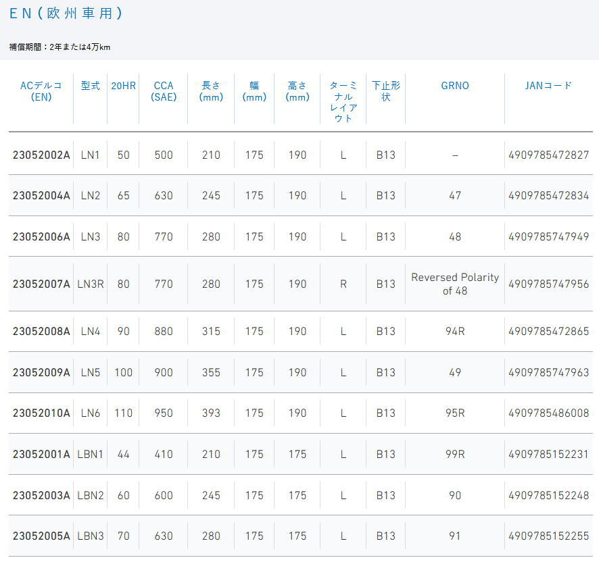Click JAN code 4909785472827
Image resolution: width=599 pixels, height=562 pixels.
click(x=548, y=155)
